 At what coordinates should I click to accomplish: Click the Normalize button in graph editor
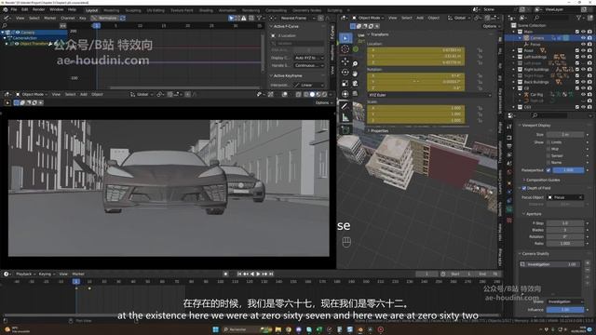click(x=105, y=18)
